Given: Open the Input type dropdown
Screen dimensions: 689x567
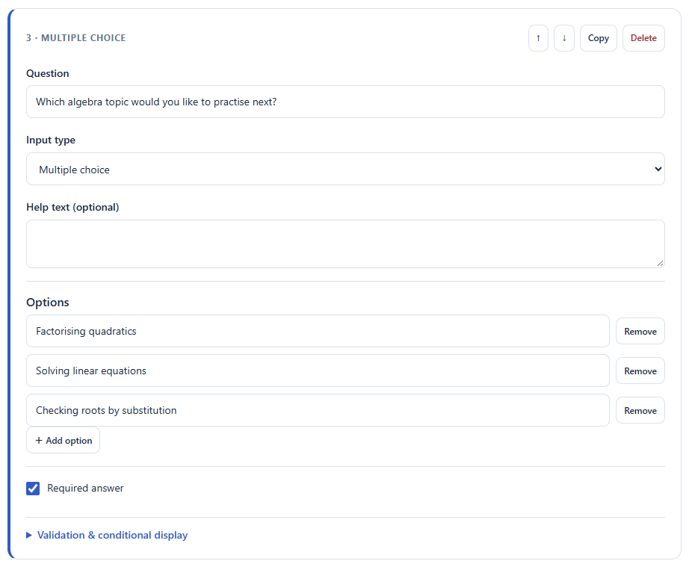Looking at the screenshot, I should click(x=345, y=169).
